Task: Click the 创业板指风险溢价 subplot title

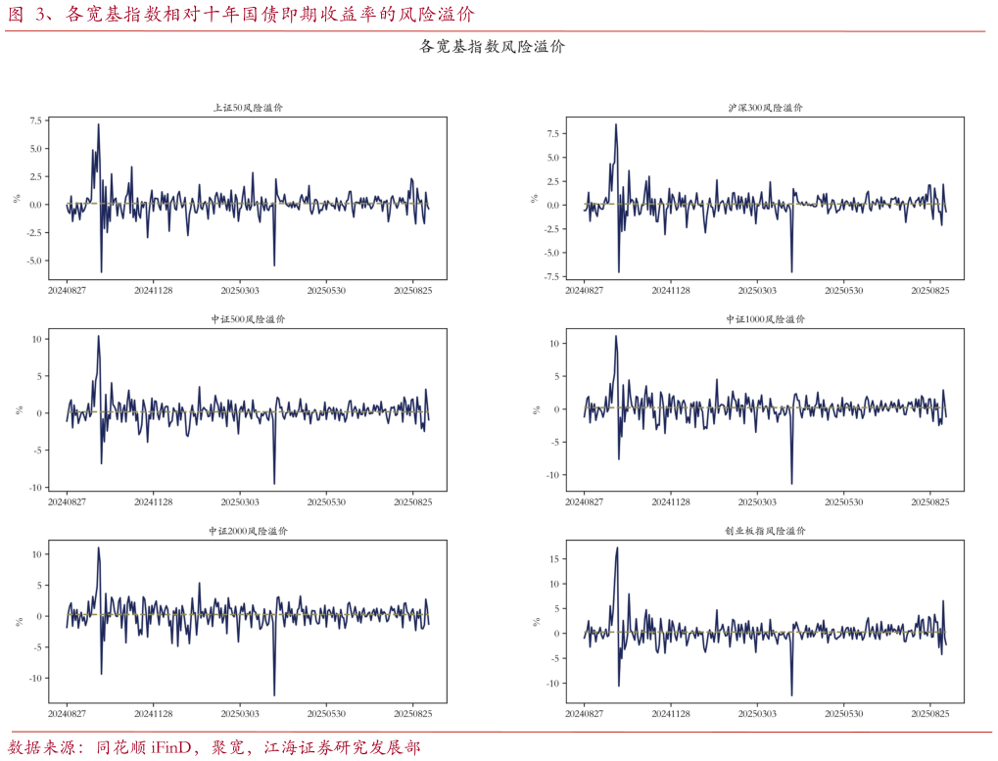Action: [766, 531]
